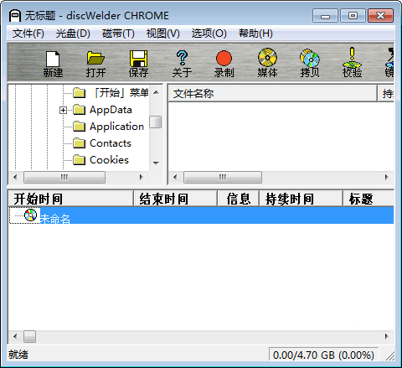Click the Cookies folder icon

80,160
